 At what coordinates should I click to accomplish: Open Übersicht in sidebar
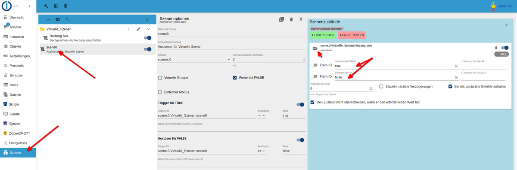tap(18, 17)
